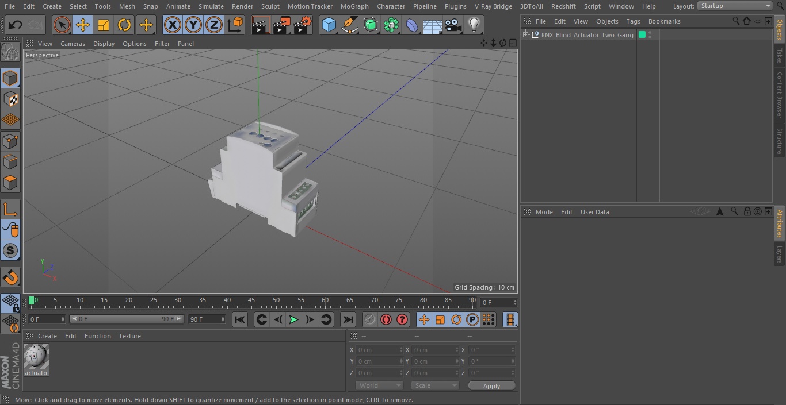The width and height of the screenshot is (786, 405).
Task: Toggle Parameter P keyframe recording
Action: click(472, 319)
